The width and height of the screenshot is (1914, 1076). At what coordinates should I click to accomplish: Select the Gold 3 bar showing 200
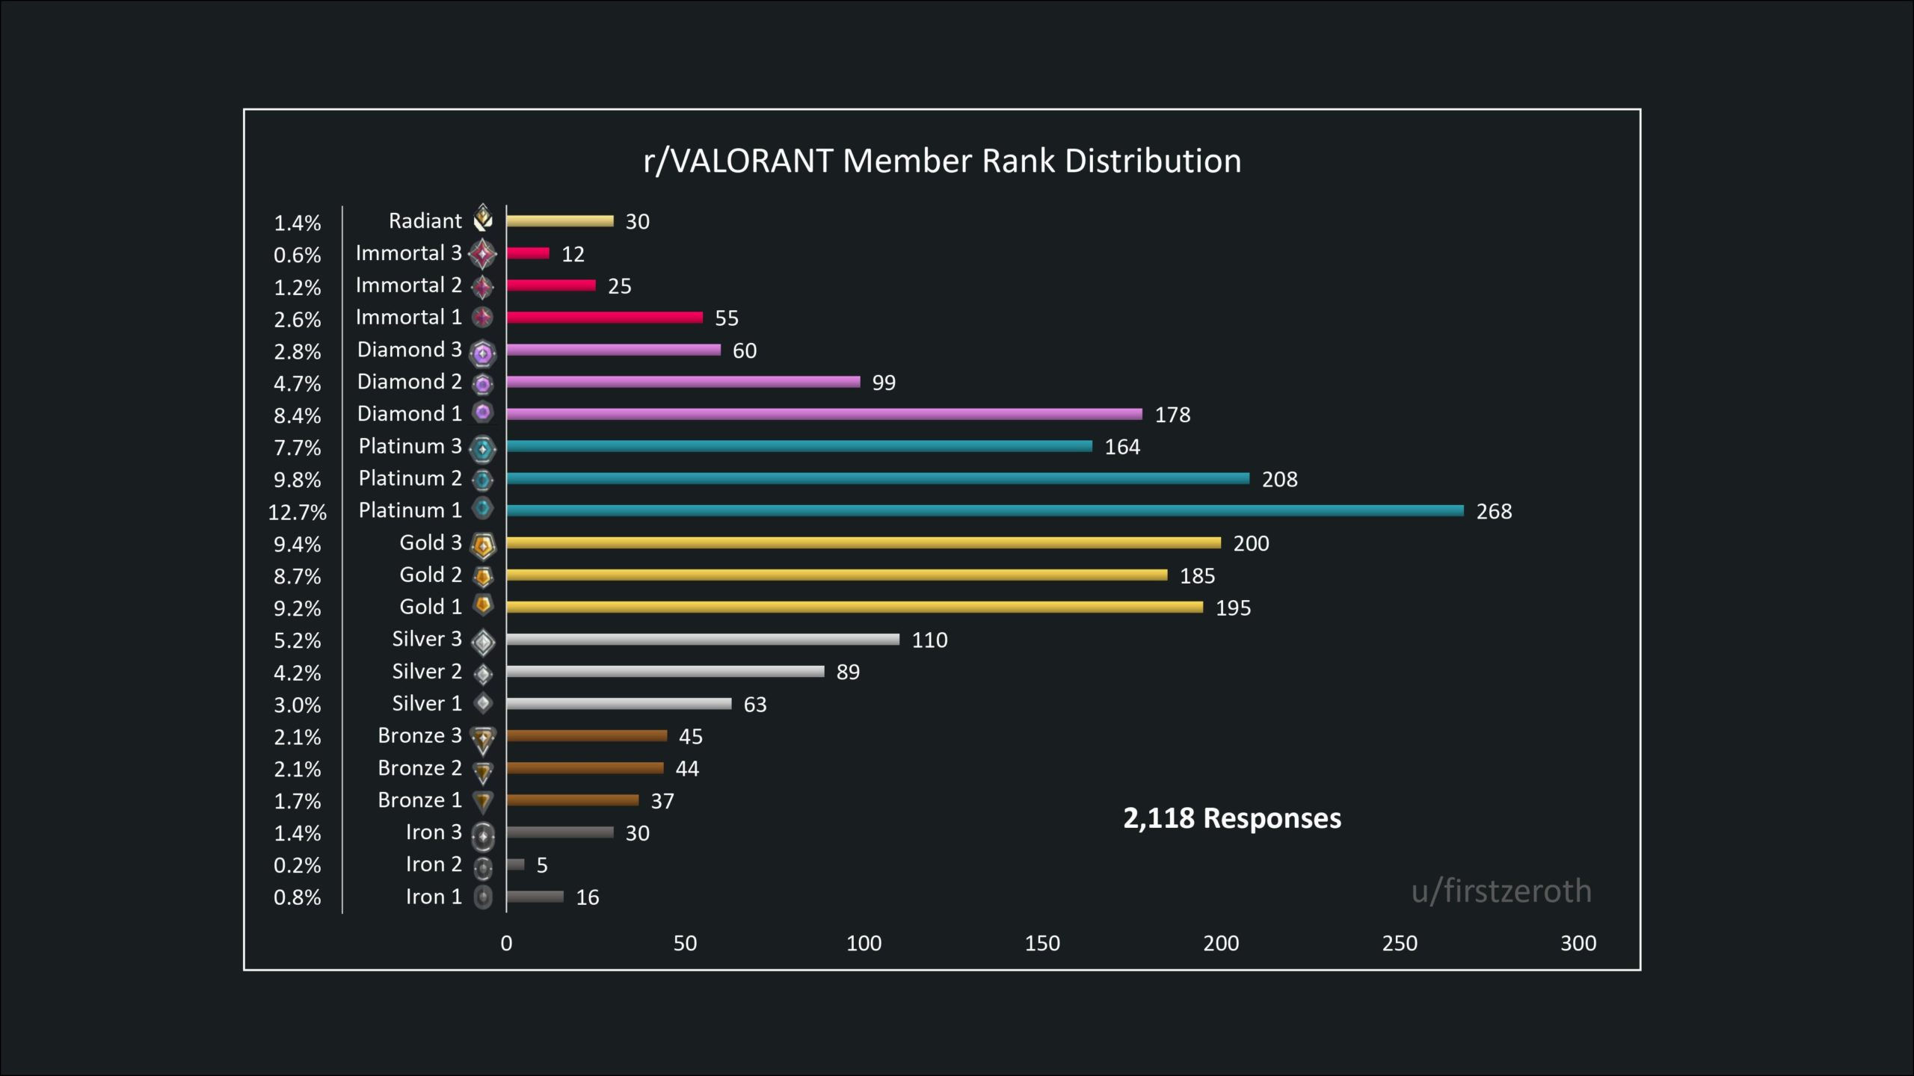[864, 542]
